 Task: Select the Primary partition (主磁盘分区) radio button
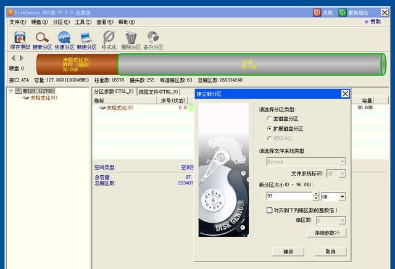point(269,118)
